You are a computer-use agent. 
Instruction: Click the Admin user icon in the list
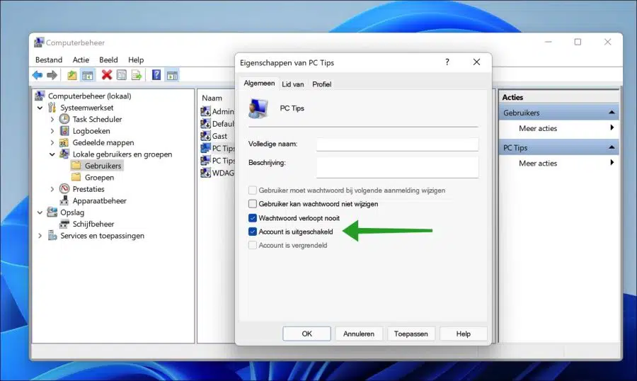tap(205, 111)
